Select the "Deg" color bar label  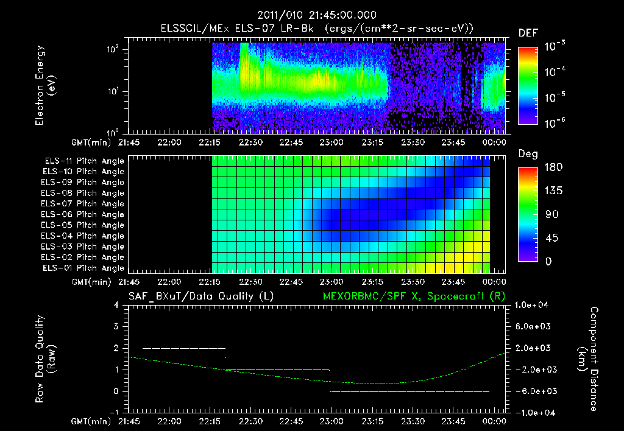[x=528, y=154]
